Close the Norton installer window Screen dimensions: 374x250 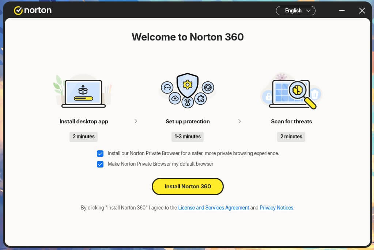click(362, 11)
